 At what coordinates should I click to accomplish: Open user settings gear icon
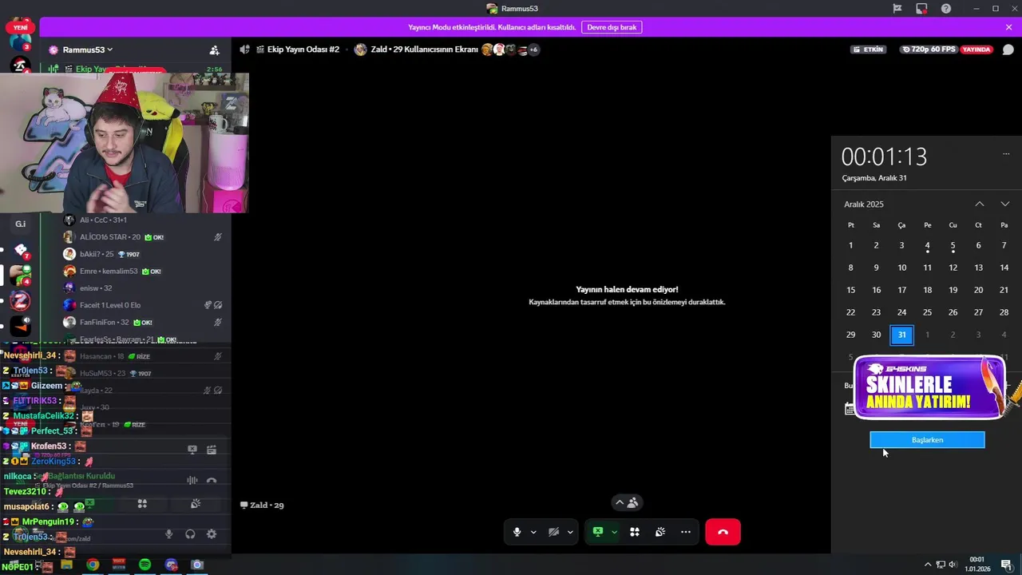pyautogui.click(x=211, y=534)
